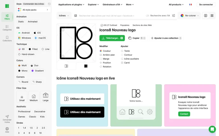Filter by Mono color
Image resolution: width=219 pixels, height=136 pixels.
(x=23, y=71)
